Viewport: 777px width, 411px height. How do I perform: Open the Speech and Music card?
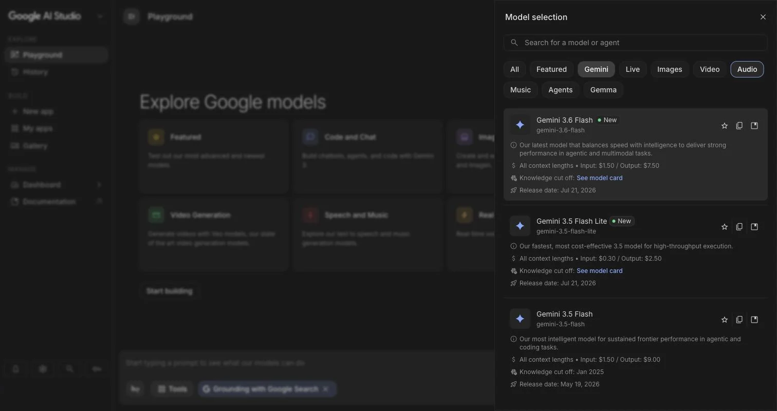coord(368,234)
